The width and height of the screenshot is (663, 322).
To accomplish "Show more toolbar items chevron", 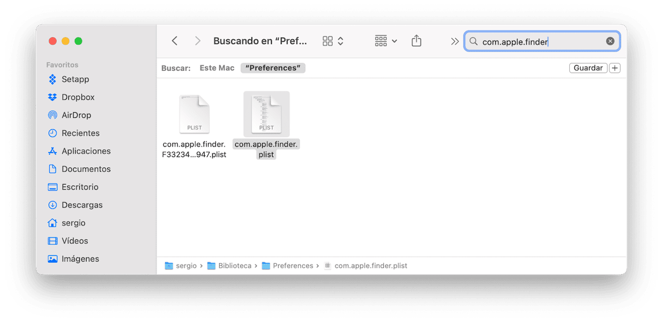I will (x=455, y=41).
